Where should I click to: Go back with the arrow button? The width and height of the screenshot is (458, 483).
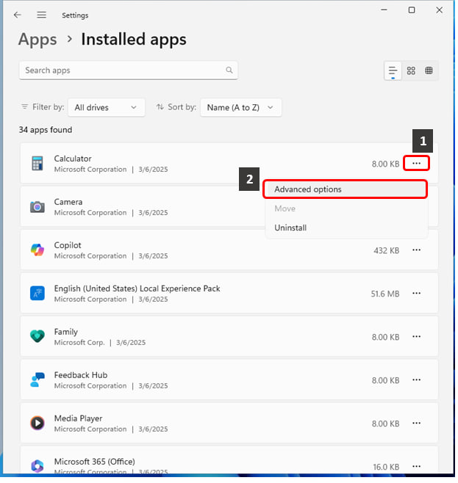(x=18, y=15)
